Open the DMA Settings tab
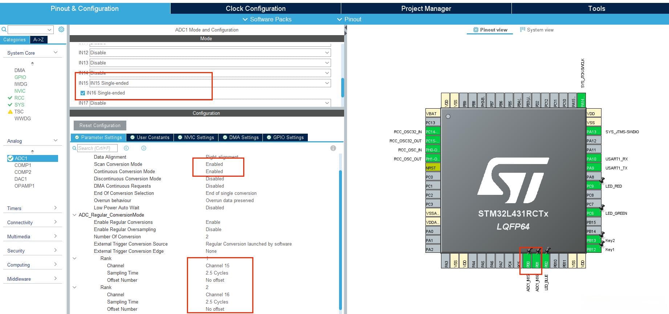The width and height of the screenshot is (669, 314). click(241, 137)
